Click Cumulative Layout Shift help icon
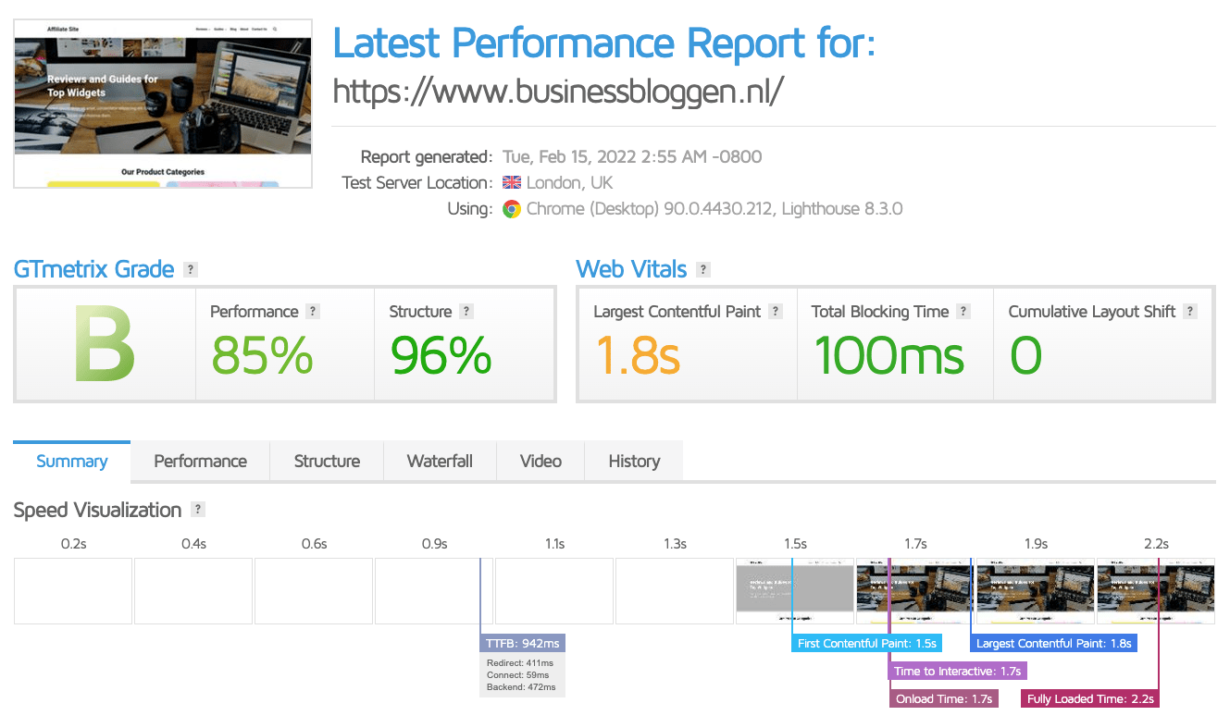The height and width of the screenshot is (728, 1230). point(1190,312)
